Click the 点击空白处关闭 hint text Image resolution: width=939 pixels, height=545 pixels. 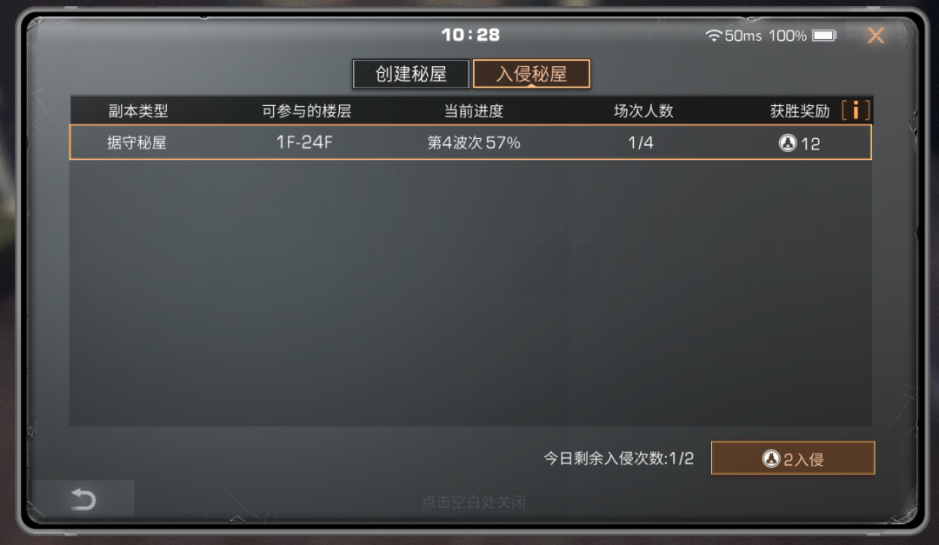tap(473, 502)
